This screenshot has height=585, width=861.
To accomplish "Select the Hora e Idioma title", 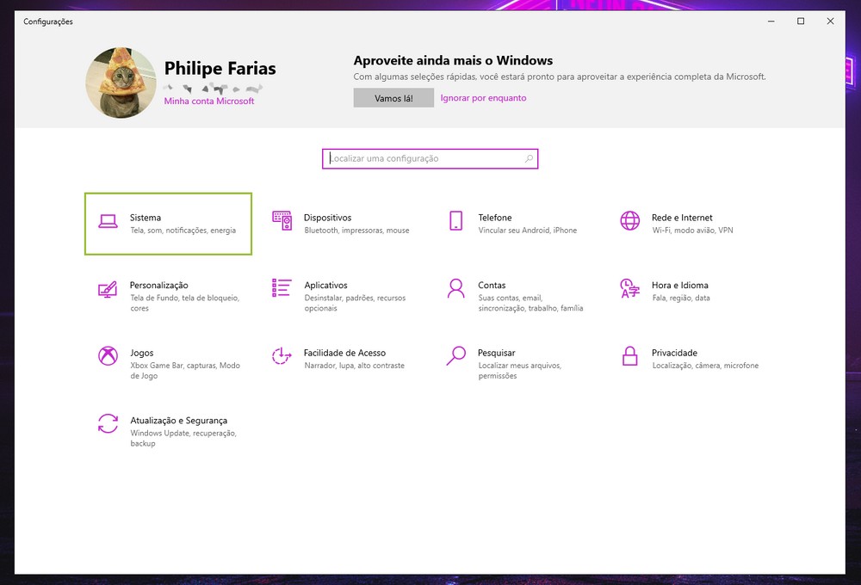I will (680, 286).
